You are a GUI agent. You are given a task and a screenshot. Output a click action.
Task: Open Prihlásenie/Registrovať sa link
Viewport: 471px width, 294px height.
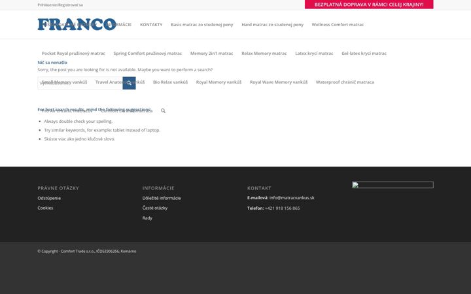point(60,5)
